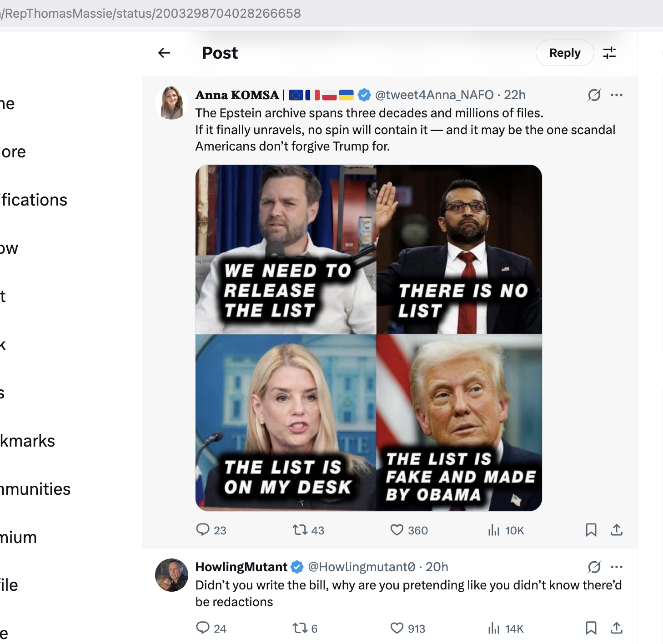The height and width of the screenshot is (644, 663).
Task: Open Anna KOMSA's profile picture
Action: click(x=172, y=103)
